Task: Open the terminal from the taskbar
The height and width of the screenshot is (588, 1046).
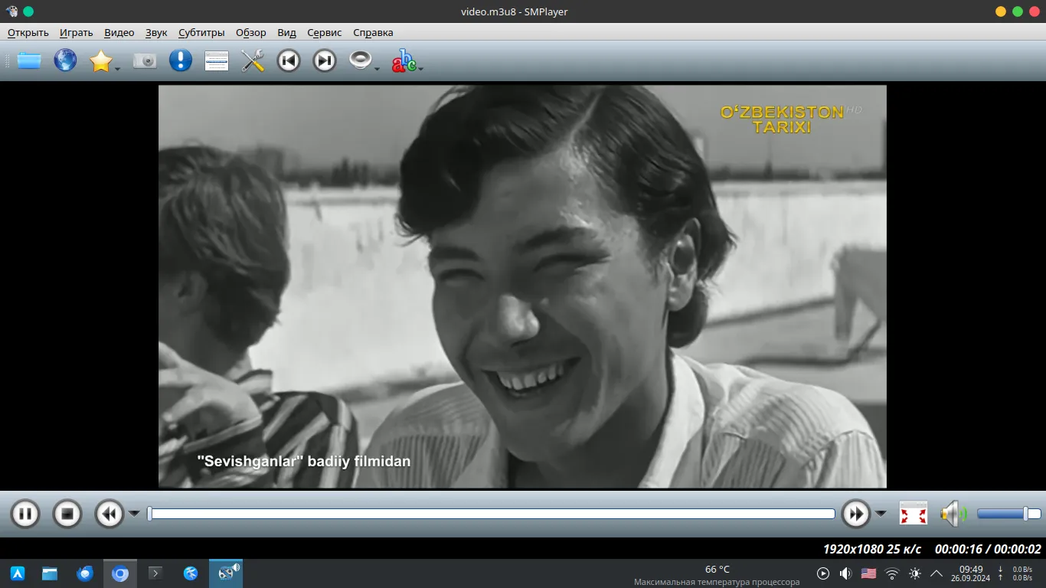Action: tap(155, 573)
